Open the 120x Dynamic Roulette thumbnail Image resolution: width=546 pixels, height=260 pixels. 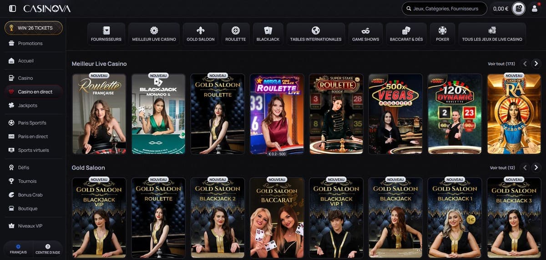click(455, 114)
